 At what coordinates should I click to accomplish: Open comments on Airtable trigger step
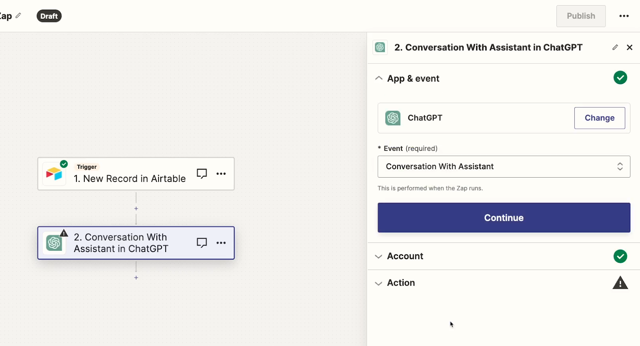[x=202, y=174]
